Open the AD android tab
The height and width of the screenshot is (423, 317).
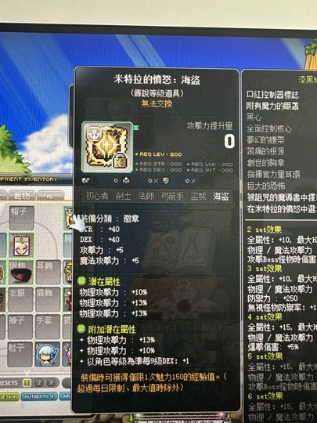[x=50, y=196]
